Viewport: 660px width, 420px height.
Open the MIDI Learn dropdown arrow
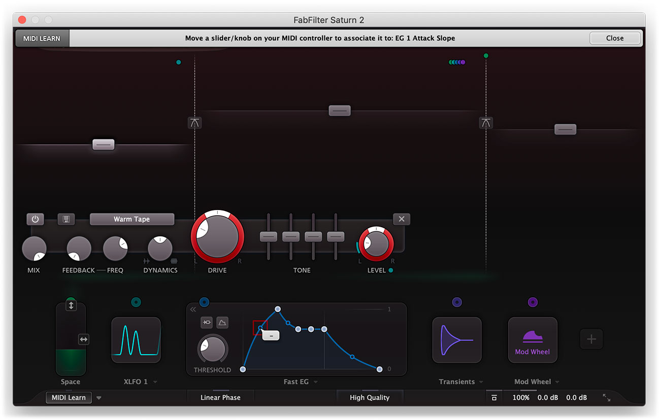click(x=99, y=398)
